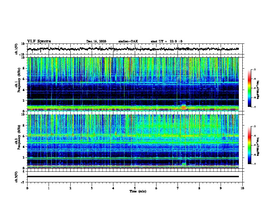Click the "start UT = 22:0 :0" text
The height and width of the screenshot is (211, 273).
click(x=166, y=41)
